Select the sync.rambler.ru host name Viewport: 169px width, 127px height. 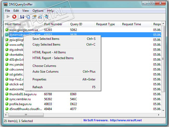pos(20,99)
